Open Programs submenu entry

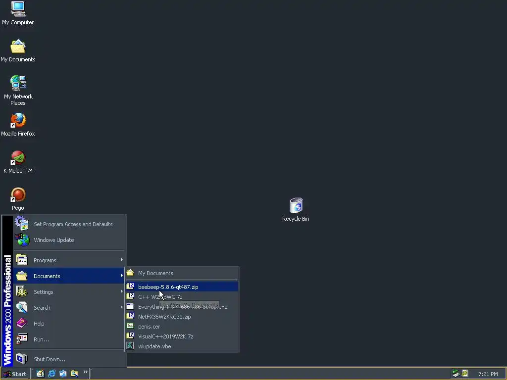tap(69, 260)
